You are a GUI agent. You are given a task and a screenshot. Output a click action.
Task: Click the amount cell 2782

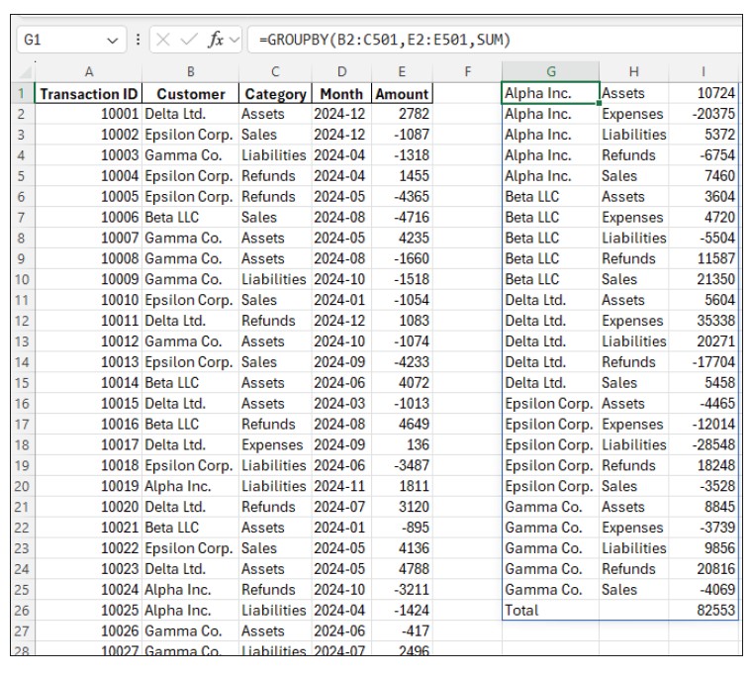tap(402, 114)
